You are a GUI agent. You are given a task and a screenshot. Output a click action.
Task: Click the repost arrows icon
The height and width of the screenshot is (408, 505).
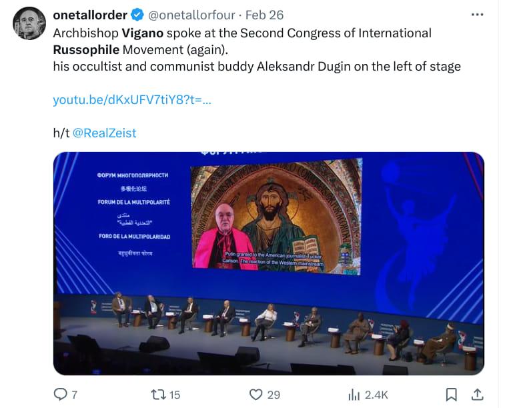pyautogui.click(x=158, y=395)
